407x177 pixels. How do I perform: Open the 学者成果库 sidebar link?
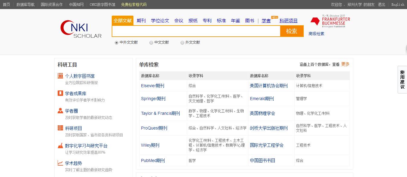[75, 93]
